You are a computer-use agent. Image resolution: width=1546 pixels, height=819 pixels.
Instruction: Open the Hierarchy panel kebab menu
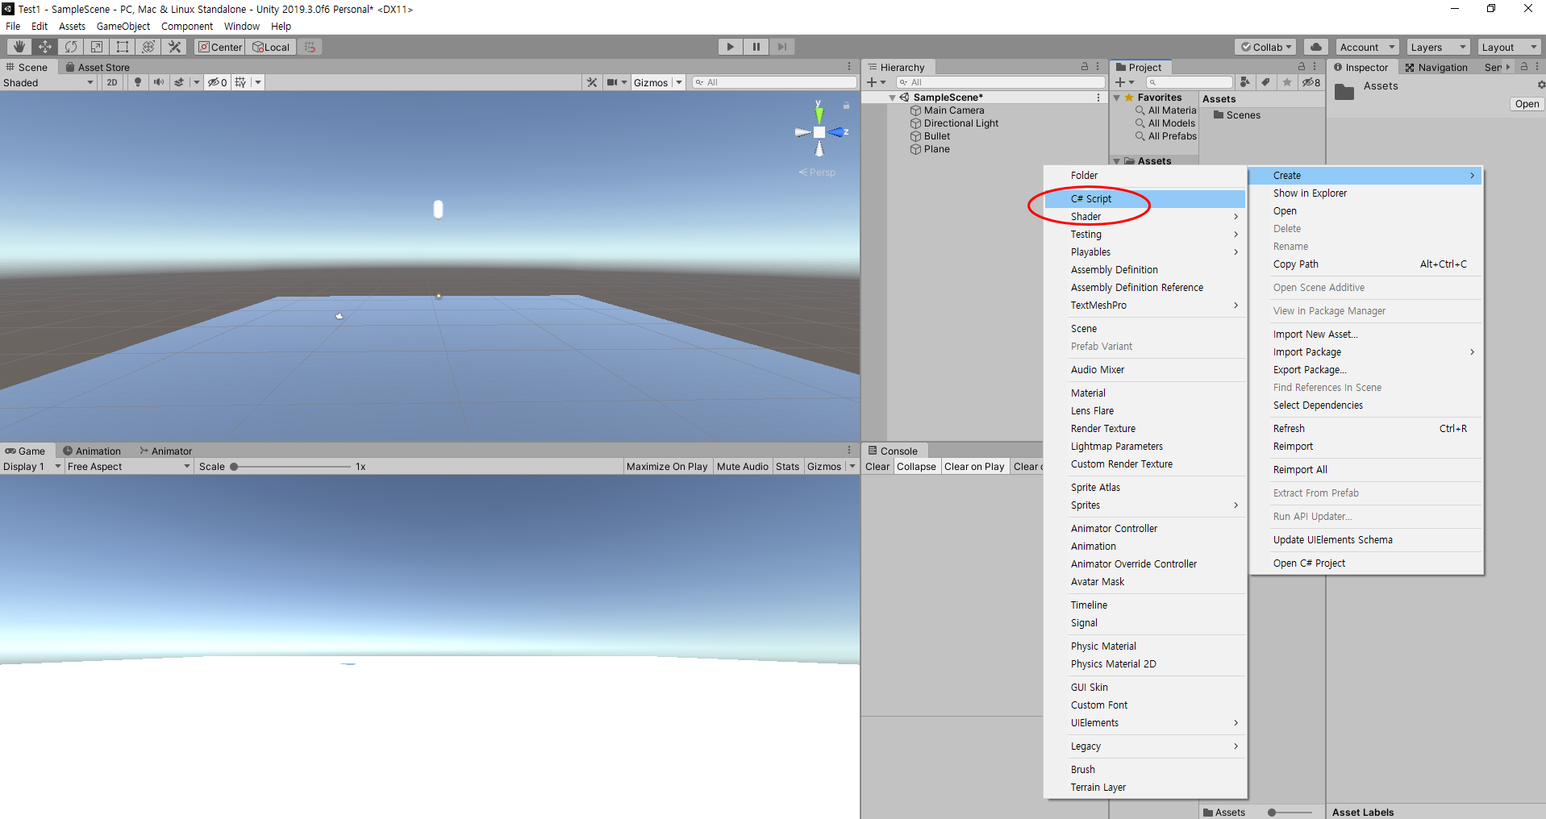[x=1098, y=67]
